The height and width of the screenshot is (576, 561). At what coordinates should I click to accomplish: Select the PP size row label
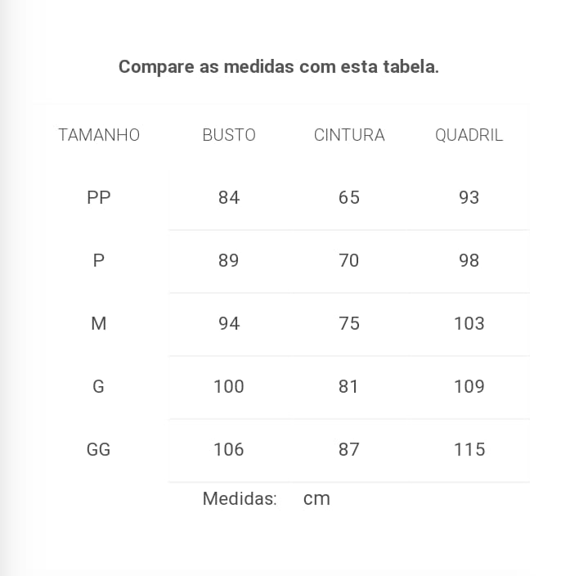point(99,197)
